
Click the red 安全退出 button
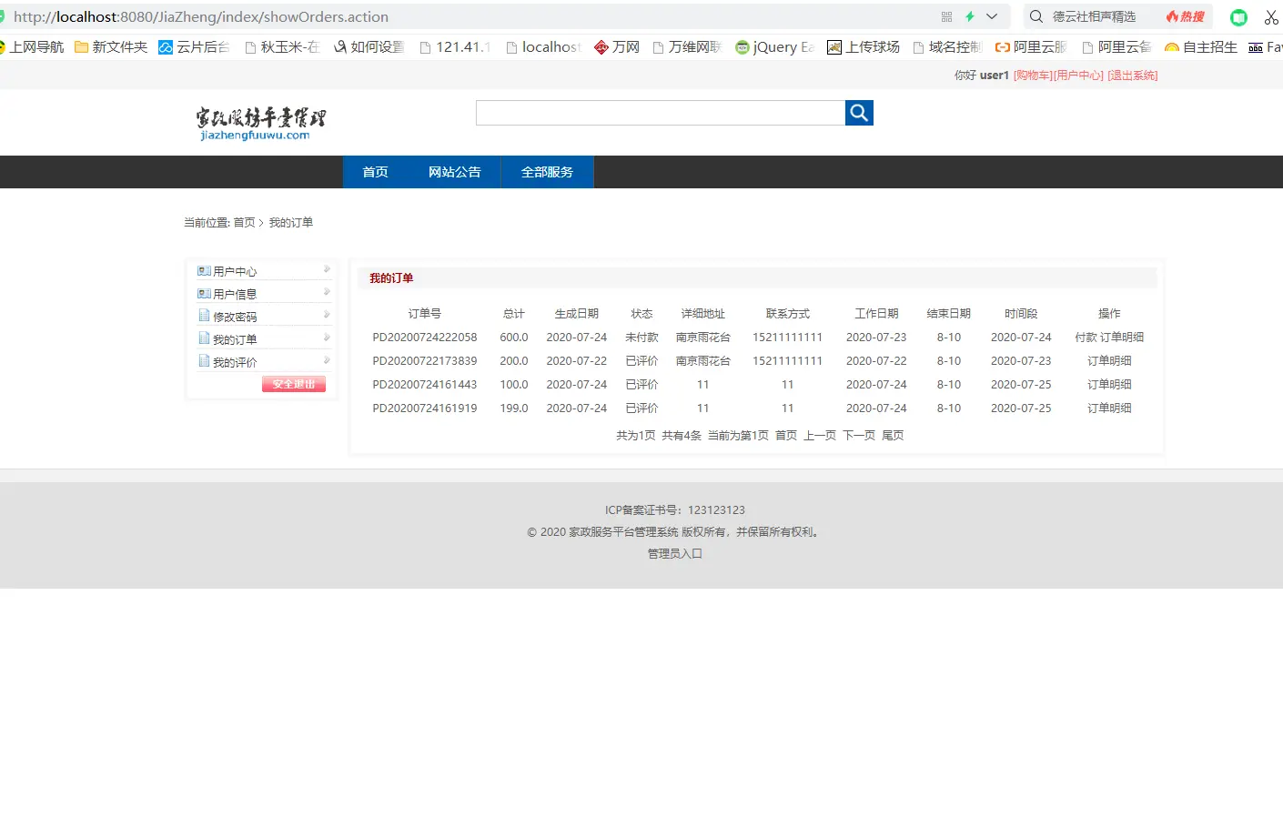tap(294, 384)
